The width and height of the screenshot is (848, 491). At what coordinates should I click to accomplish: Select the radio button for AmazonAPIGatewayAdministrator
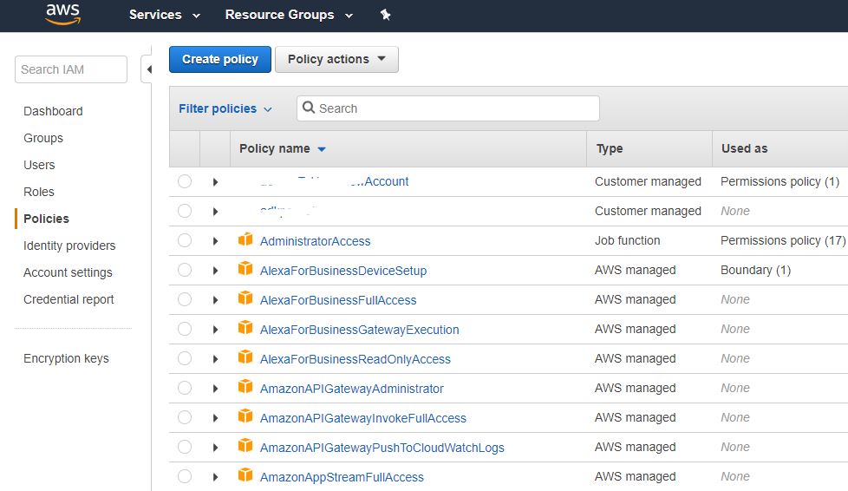click(185, 388)
